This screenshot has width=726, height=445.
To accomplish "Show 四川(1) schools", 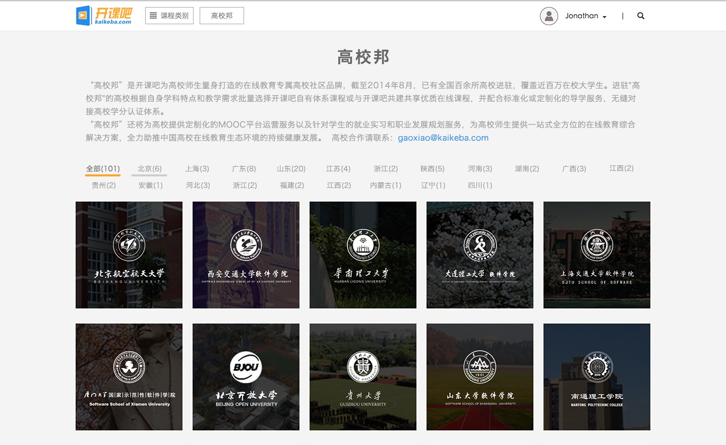I will point(480,185).
